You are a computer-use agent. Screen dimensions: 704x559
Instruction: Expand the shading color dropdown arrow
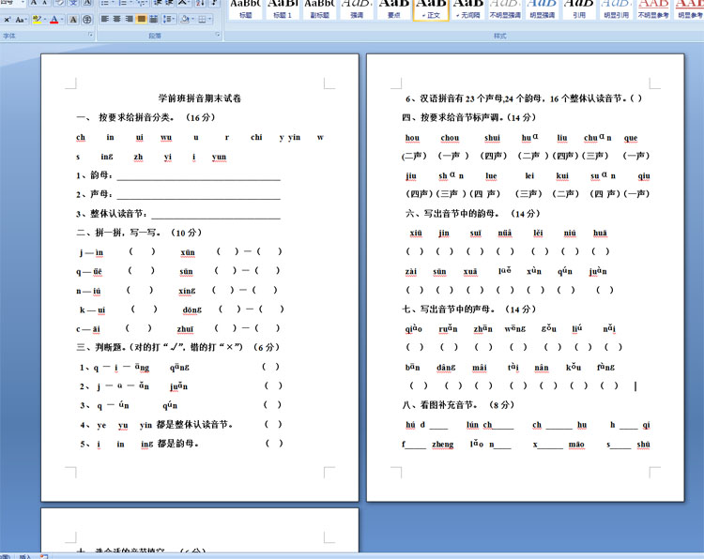(191, 19)
